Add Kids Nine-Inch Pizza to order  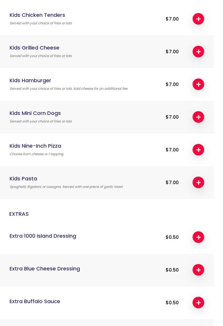tap(198, 150)
